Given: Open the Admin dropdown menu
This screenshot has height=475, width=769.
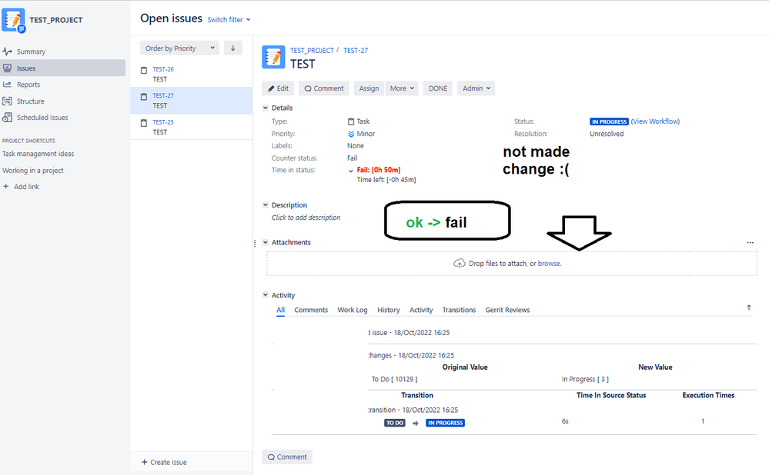Looking at the screenshot, I should click(476, 88).
